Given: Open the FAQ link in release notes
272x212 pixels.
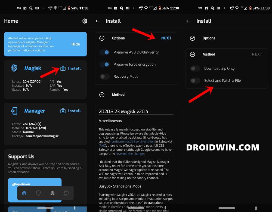Looking at the screenshot, I should tap(102, 146).
